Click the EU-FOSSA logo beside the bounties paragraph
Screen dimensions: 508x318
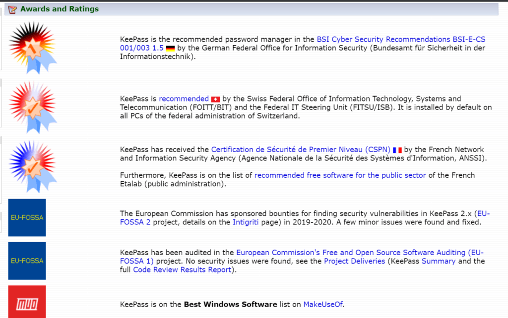click(27, 217)
